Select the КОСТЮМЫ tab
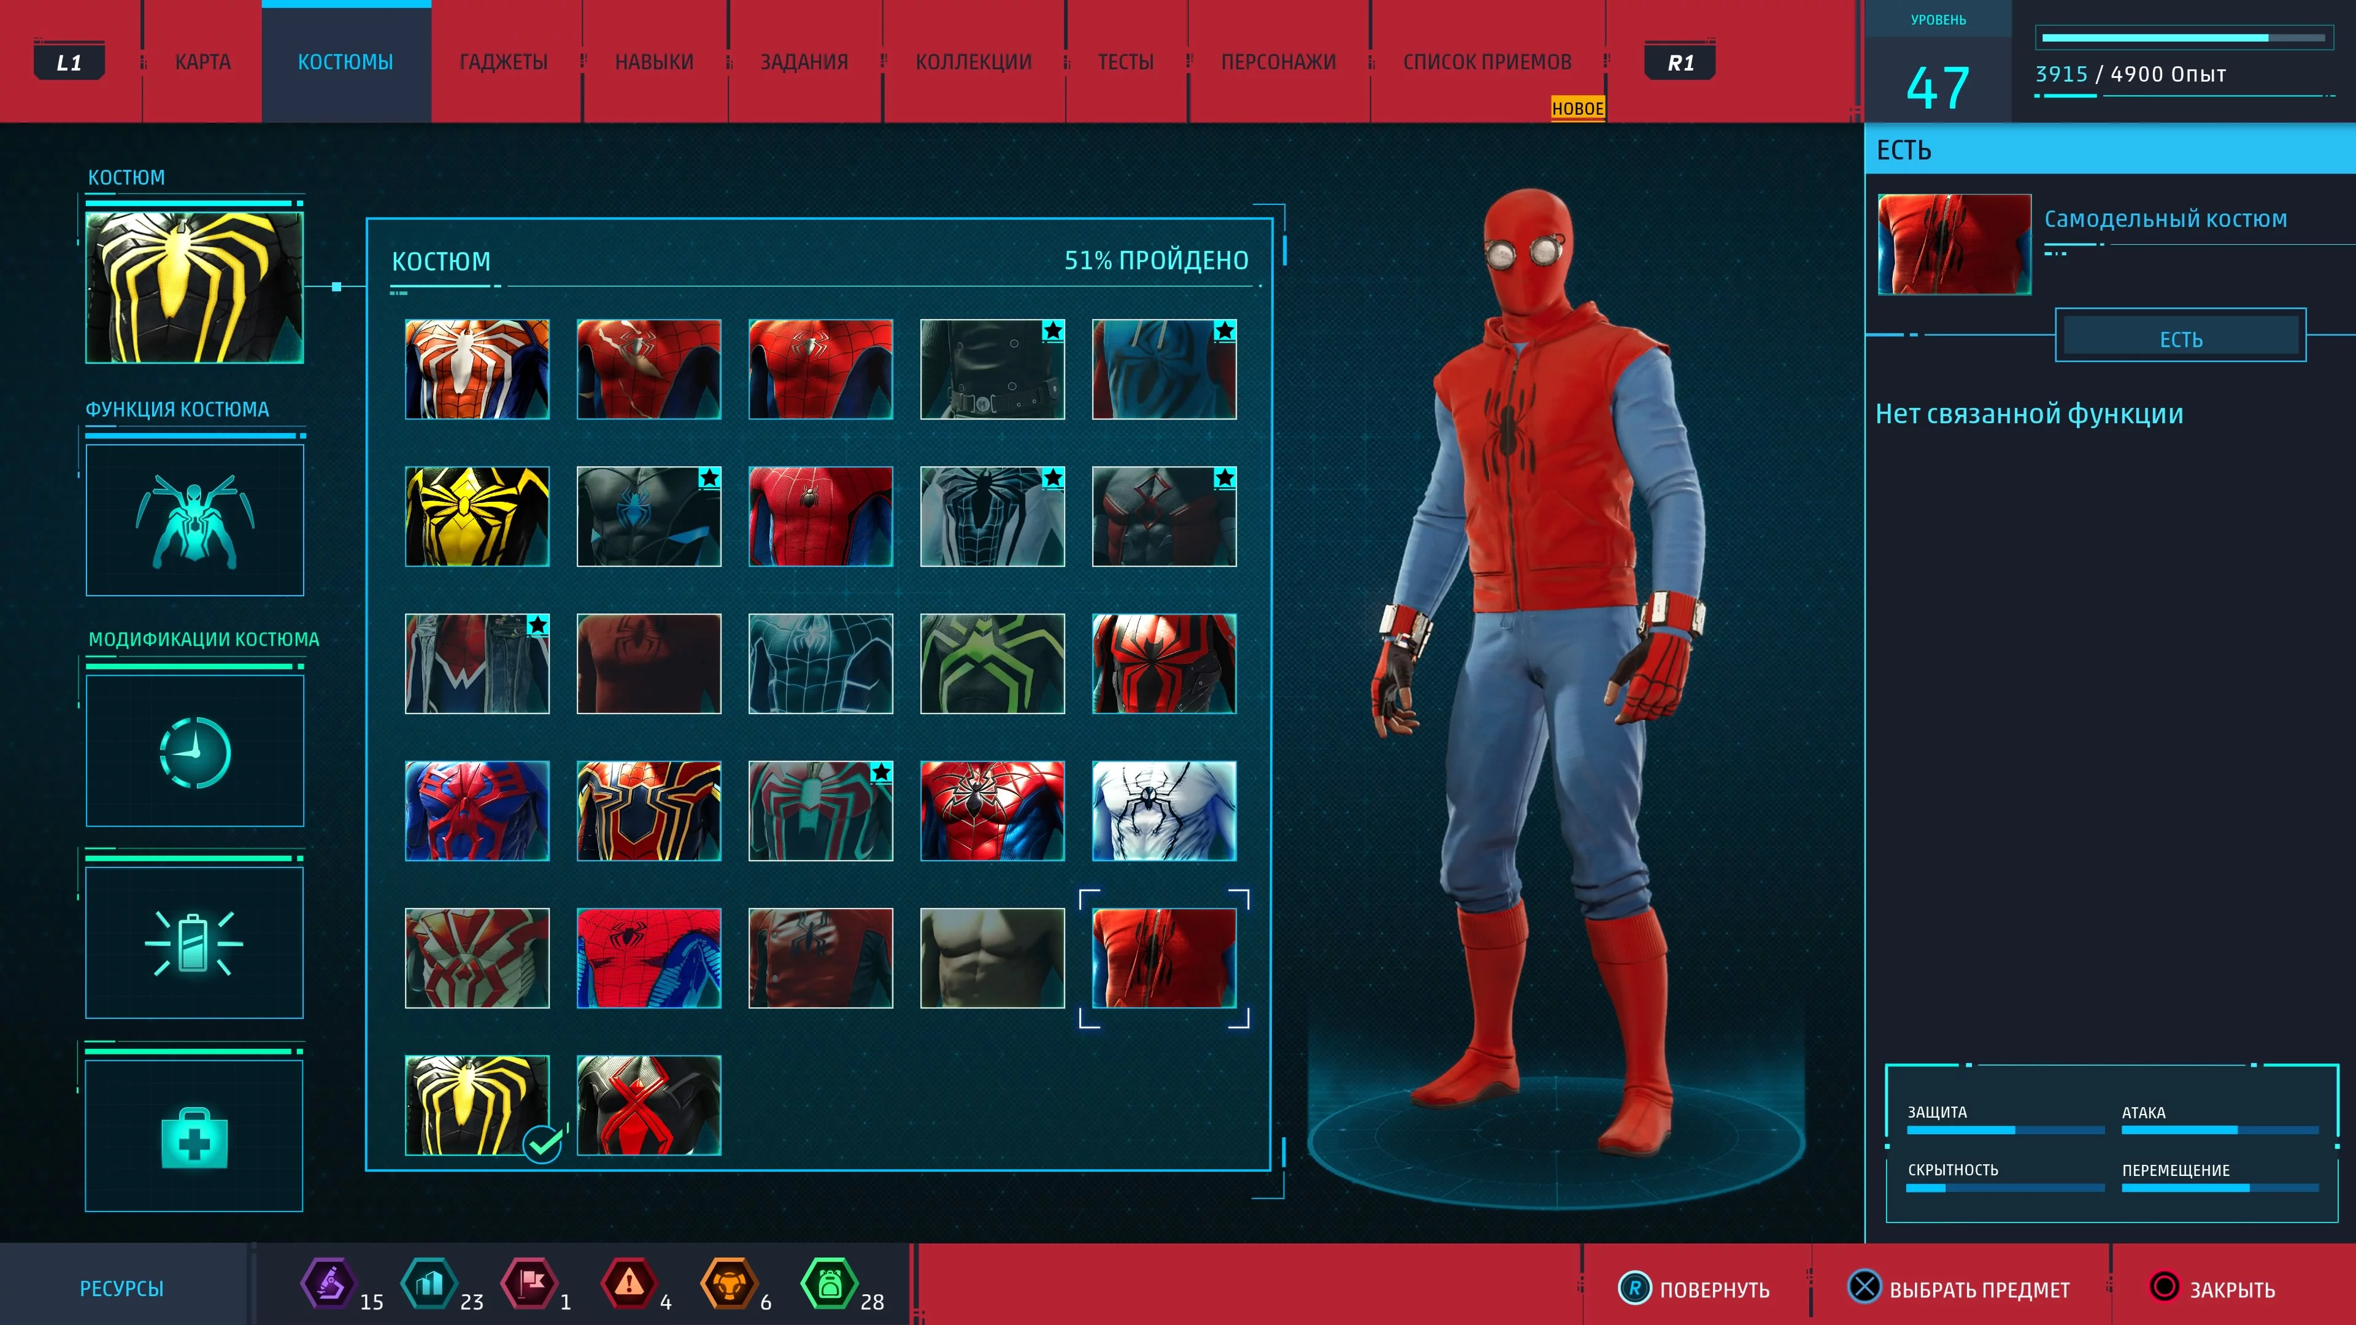The height and width of the screenshot is (1325, 2356). click(x=345, y=62)
